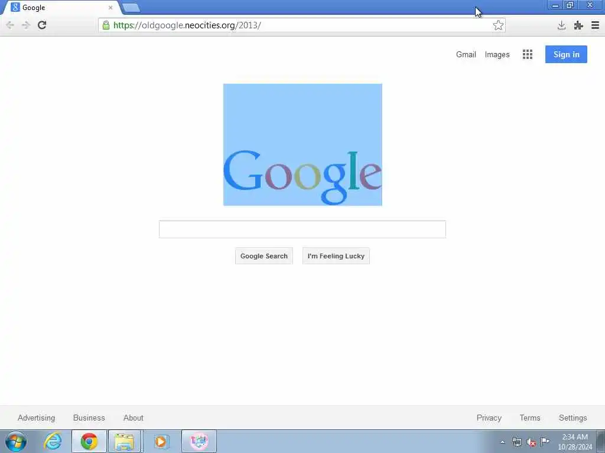
Task: Open Windows Media Player from the taskbar
Action: [161, 441]
